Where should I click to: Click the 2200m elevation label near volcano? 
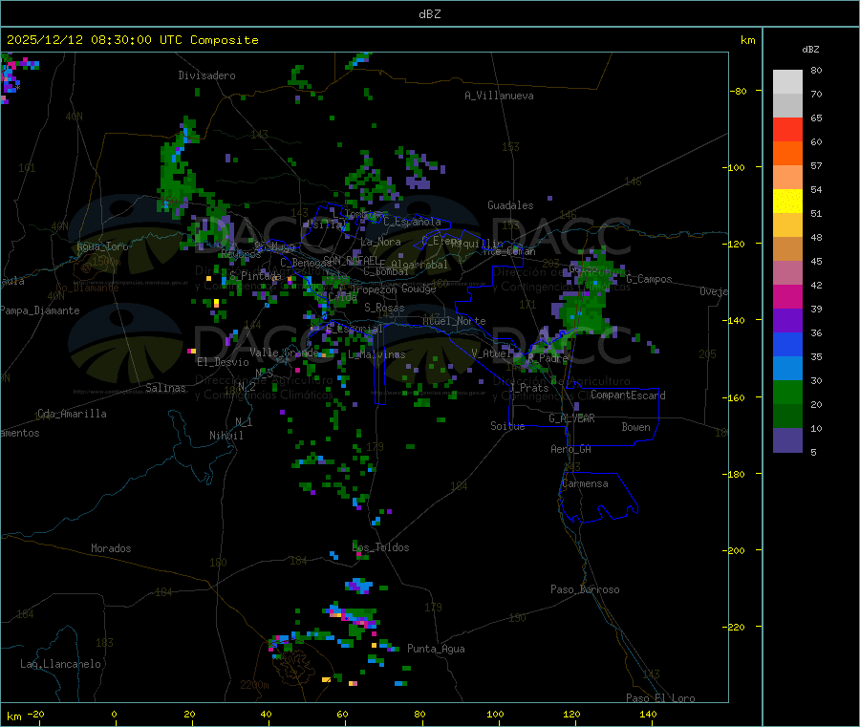click(x=254, y=685)
